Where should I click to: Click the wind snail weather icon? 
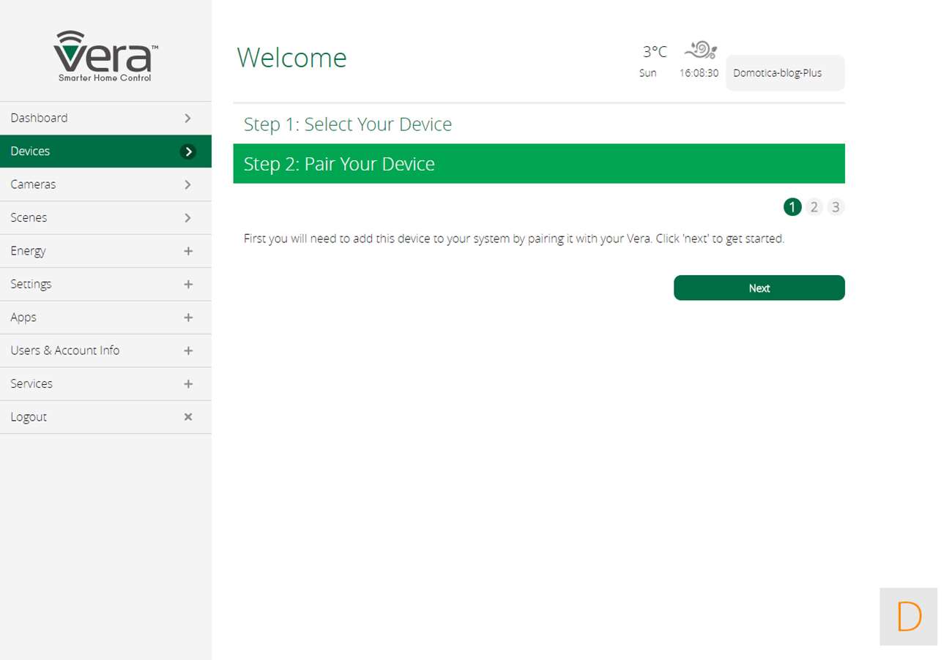tap(701, 50)
